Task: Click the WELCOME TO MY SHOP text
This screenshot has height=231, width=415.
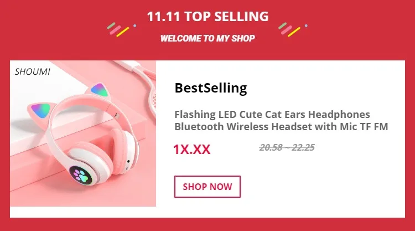Action: (207, 38)
